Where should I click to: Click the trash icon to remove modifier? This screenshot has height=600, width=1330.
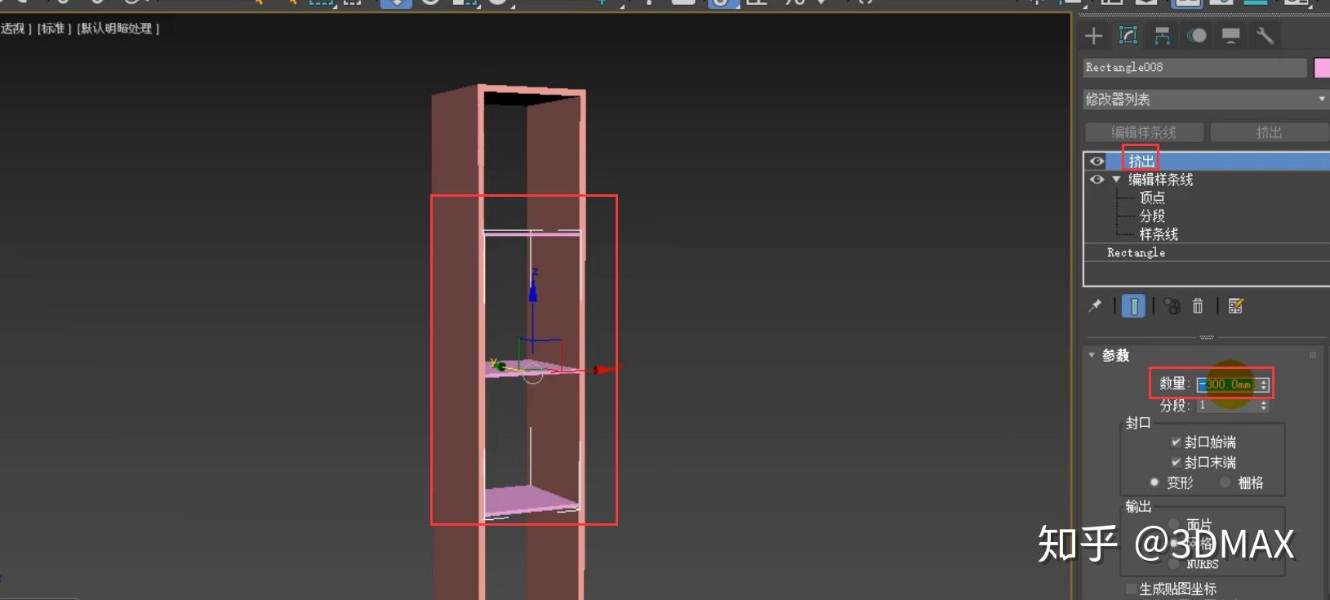click(1198, 306)
